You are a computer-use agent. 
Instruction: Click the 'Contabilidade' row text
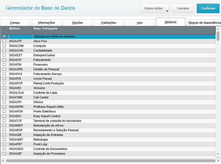[x=43, y=50]
